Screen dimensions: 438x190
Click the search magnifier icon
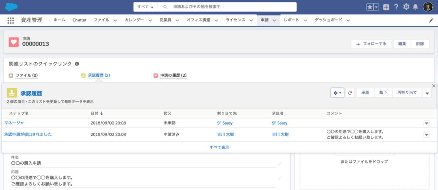(x=165, y=7)
